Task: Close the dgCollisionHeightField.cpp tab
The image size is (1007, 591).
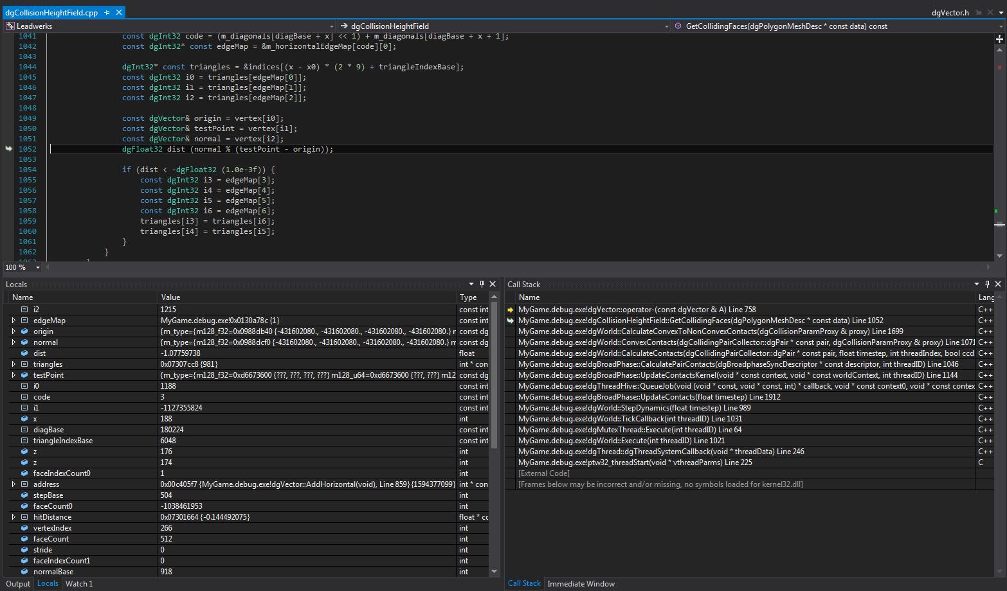Action: pos(119,12)
